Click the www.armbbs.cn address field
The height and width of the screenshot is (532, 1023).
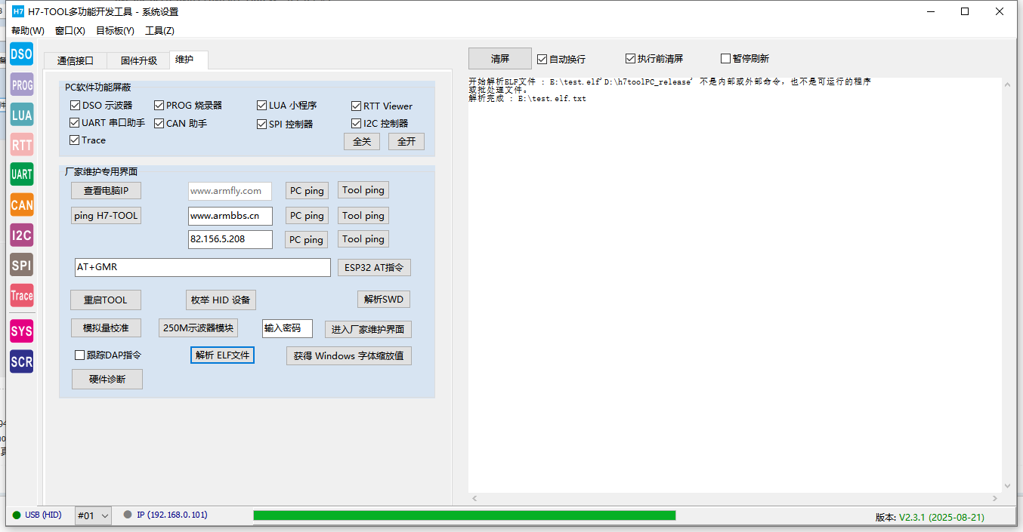click(x=230, y=216)
